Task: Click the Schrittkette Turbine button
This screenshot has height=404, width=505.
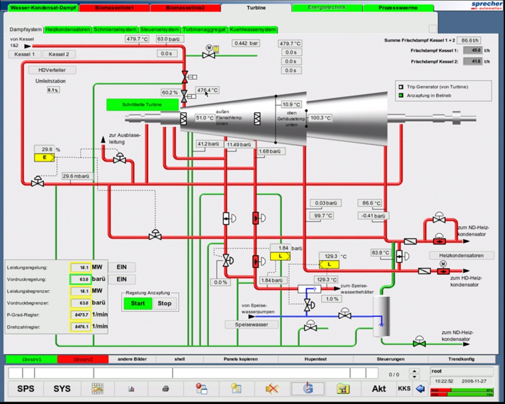Action: [x=142, y=105]
